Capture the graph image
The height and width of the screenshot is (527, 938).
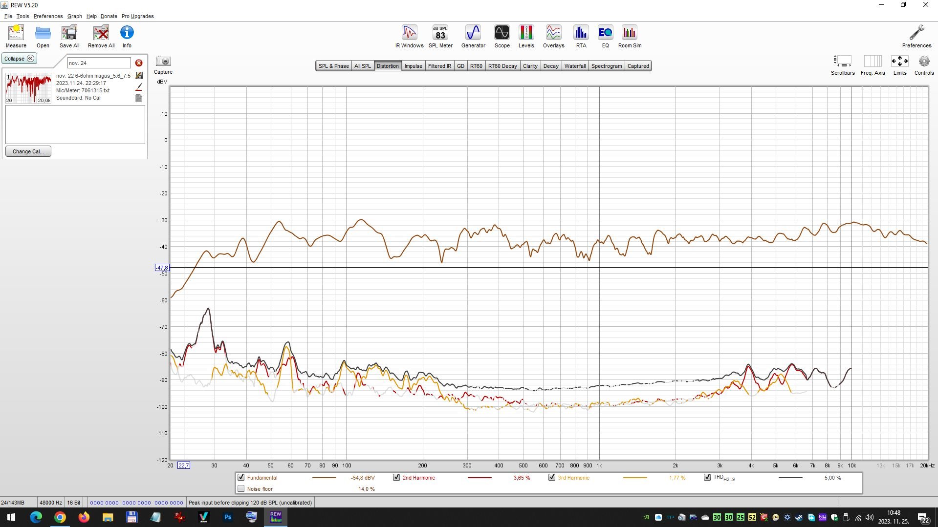click(x=163, y=64)
